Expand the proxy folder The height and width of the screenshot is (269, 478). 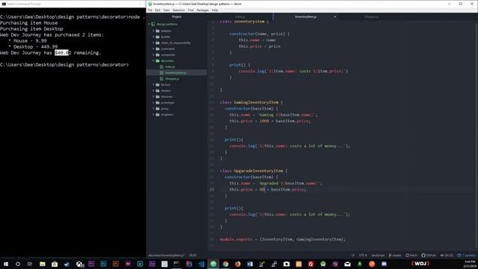(153, 108)
